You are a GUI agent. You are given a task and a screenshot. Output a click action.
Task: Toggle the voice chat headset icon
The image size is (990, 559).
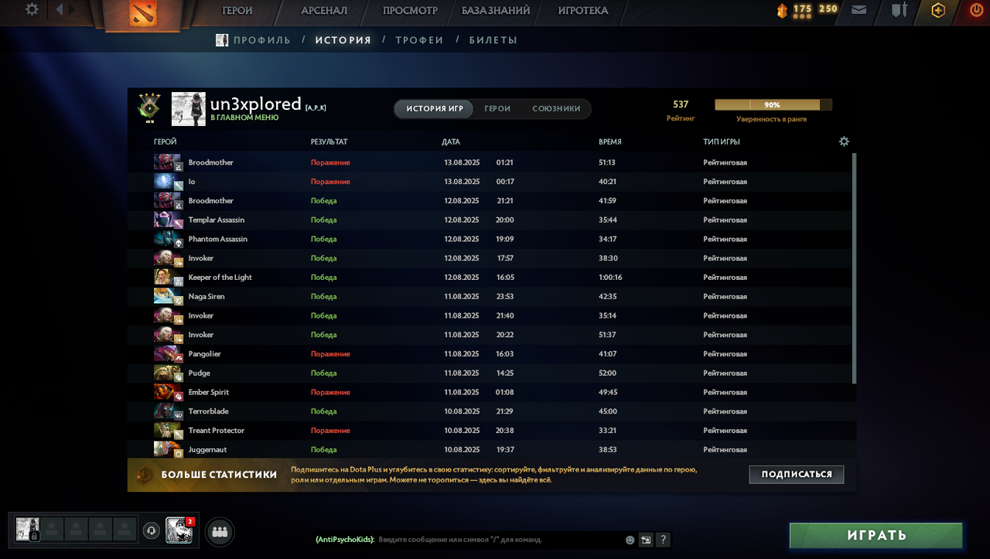click(152, 530)
